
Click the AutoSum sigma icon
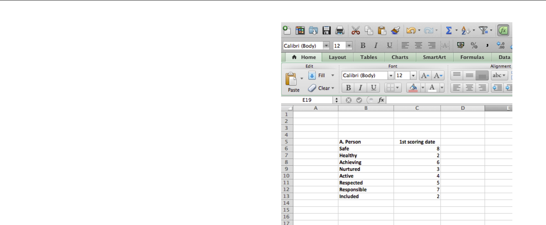click(x=449, y=31)
